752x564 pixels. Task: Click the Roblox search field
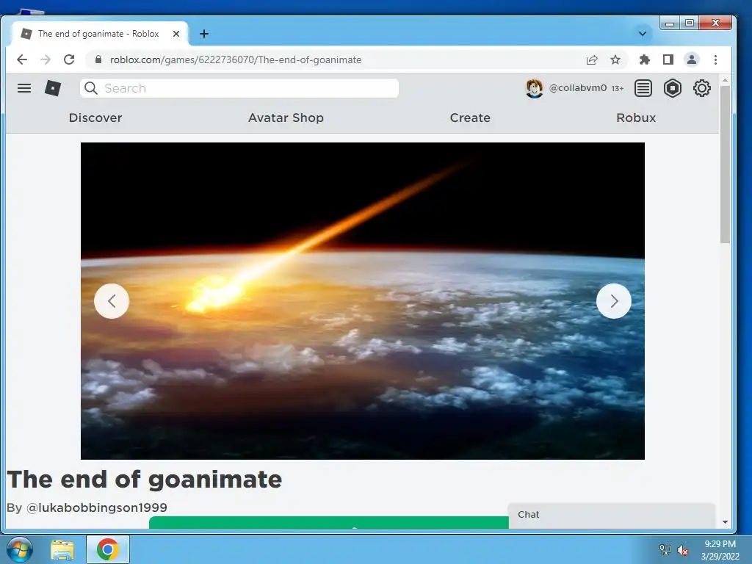[x=239, y=88]
